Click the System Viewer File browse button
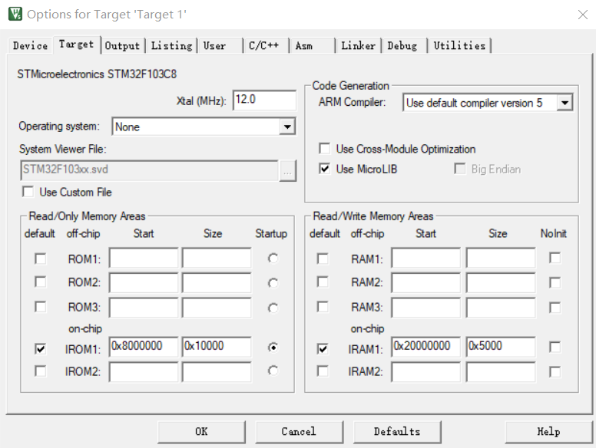Image resolution: width=596 pixels, height=448 pixels. 287,171
